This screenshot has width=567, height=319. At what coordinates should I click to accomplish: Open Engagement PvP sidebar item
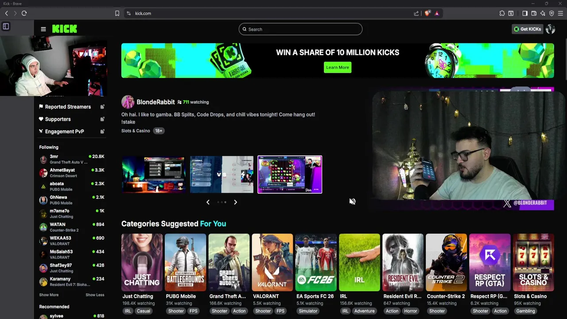coord(71,132)
